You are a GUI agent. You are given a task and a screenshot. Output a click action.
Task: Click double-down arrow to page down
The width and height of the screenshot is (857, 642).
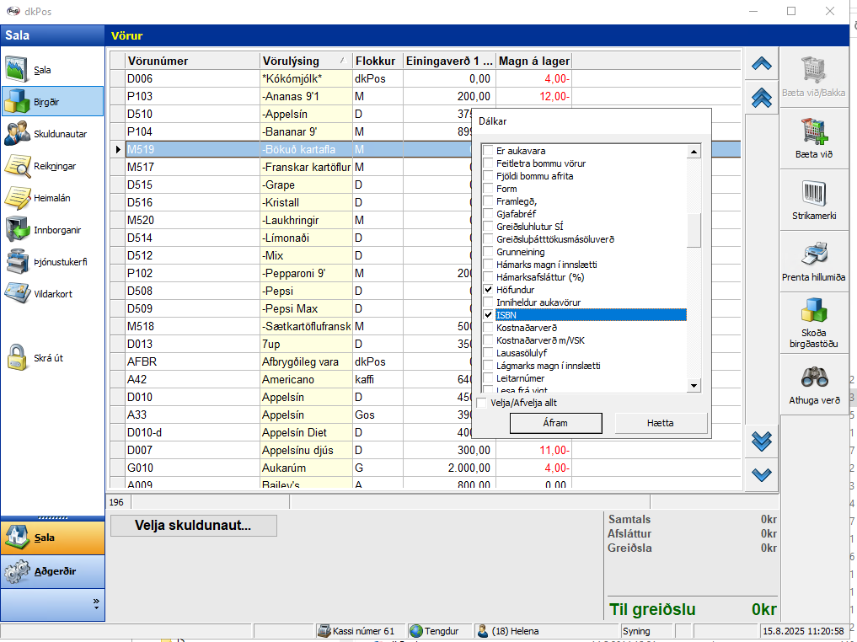tap(761, 440)
